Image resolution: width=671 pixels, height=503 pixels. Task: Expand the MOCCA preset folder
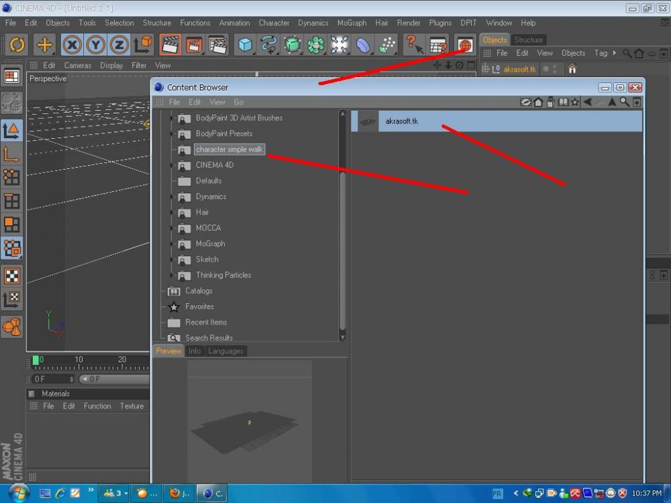172,228
